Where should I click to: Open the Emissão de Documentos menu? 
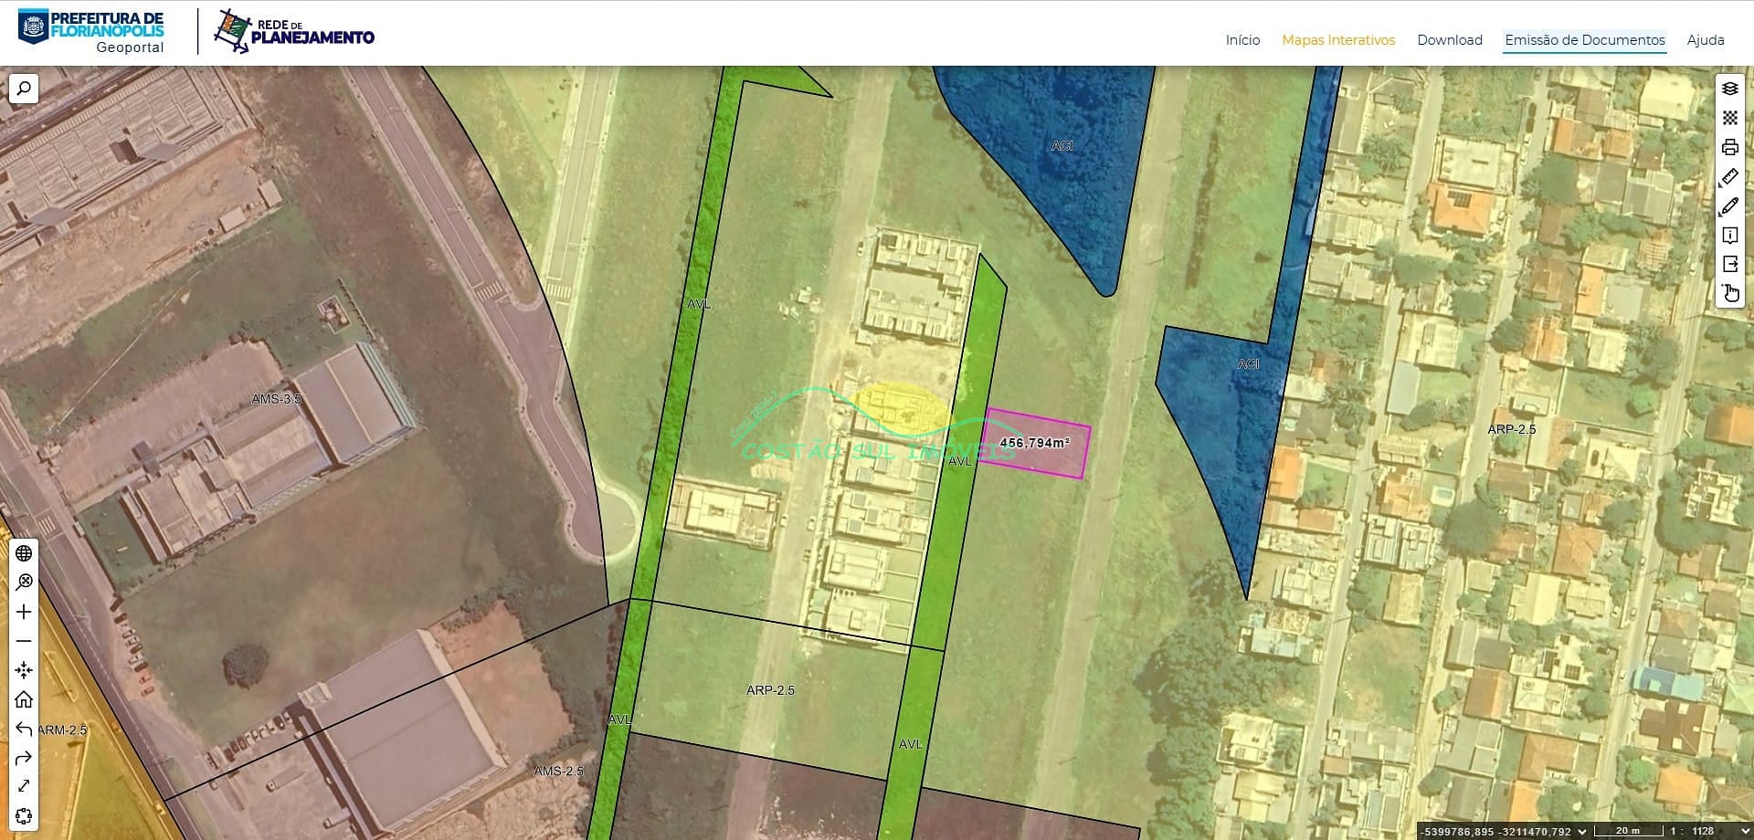[x=1585, y=40]
